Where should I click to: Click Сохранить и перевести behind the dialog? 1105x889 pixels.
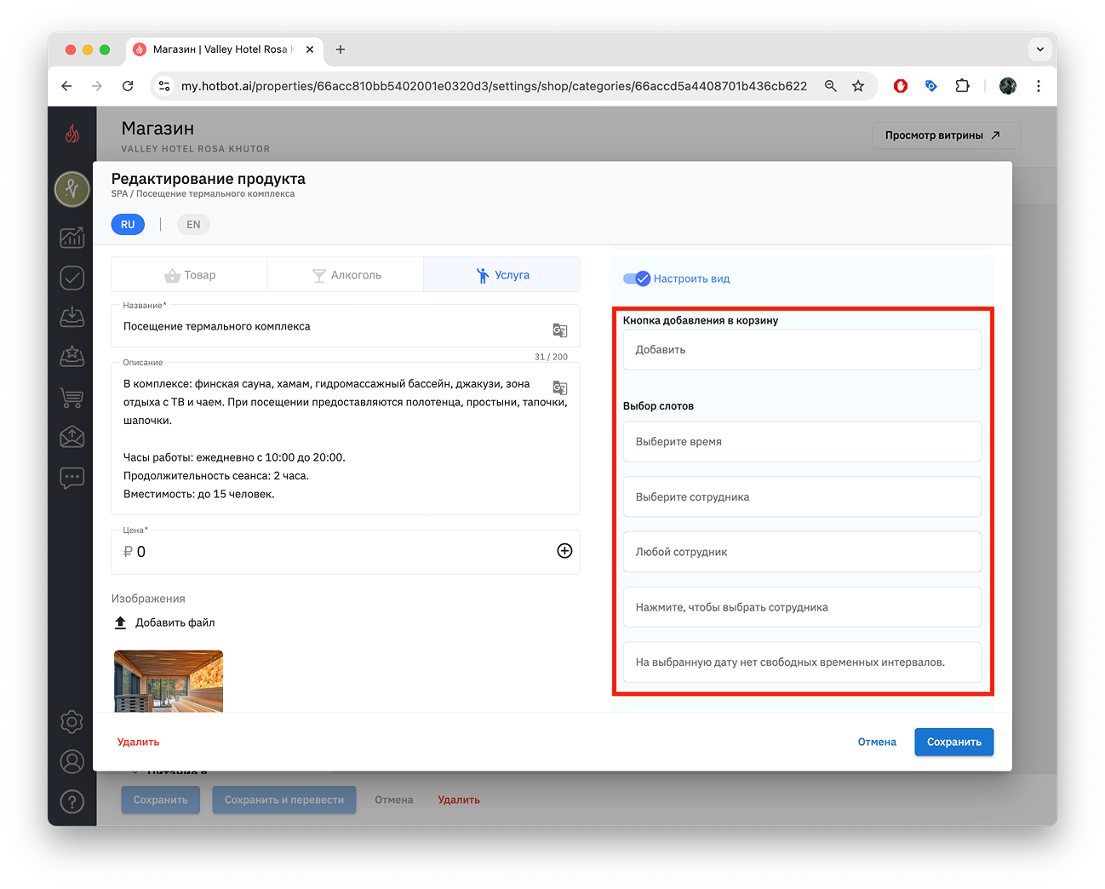coord(284,800)
